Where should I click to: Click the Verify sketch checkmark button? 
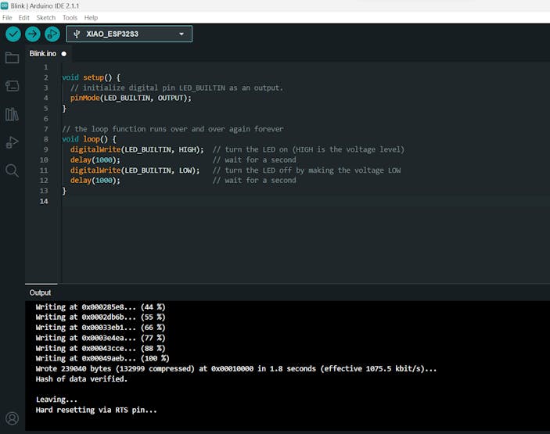click(13, 34)
